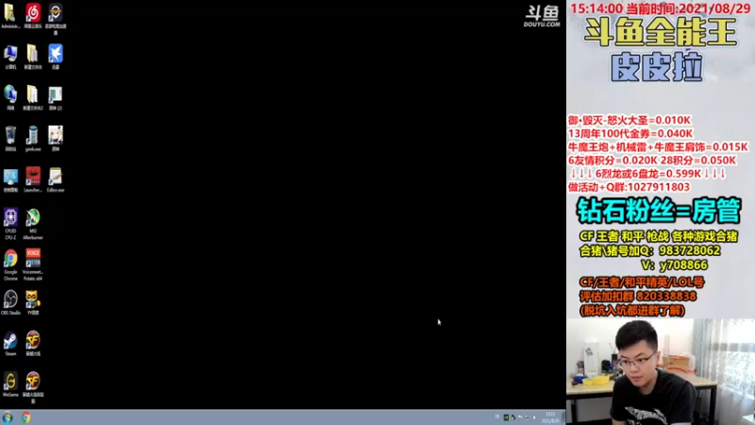This screenshot has height=425, width=755.
Task: Open the Recycle Bin
Action: tap(10, 139)
